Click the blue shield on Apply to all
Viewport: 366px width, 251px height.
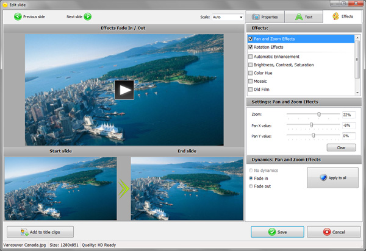(323, 178)
